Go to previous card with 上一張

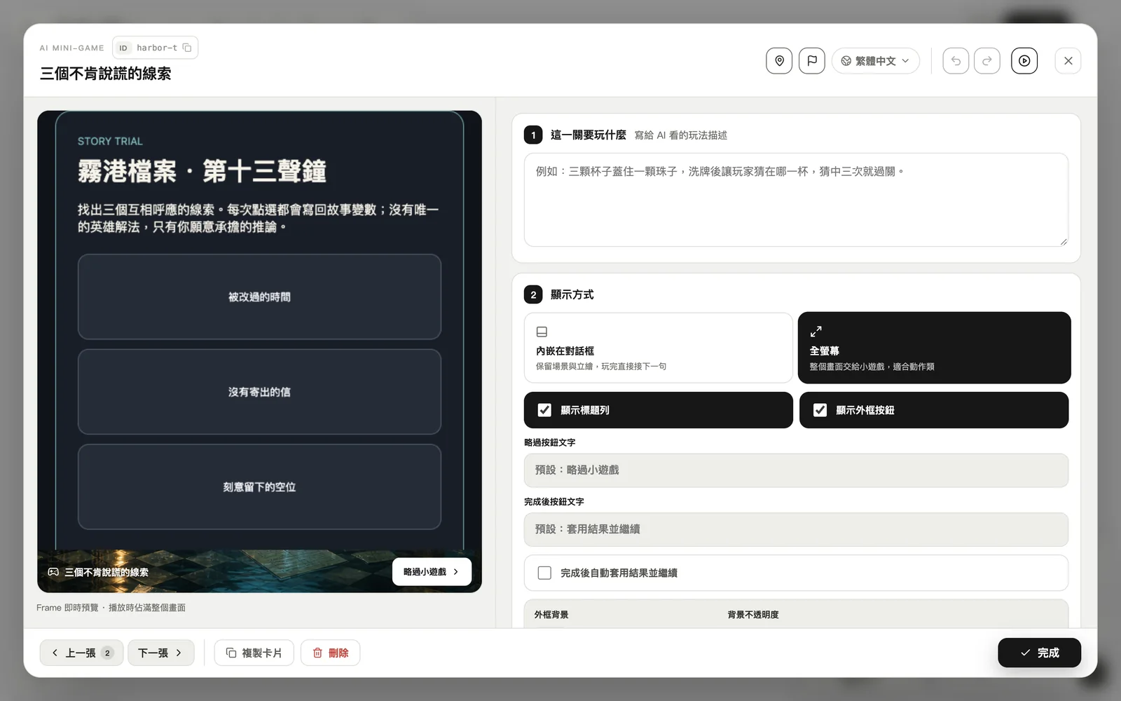tap(81, 653)
